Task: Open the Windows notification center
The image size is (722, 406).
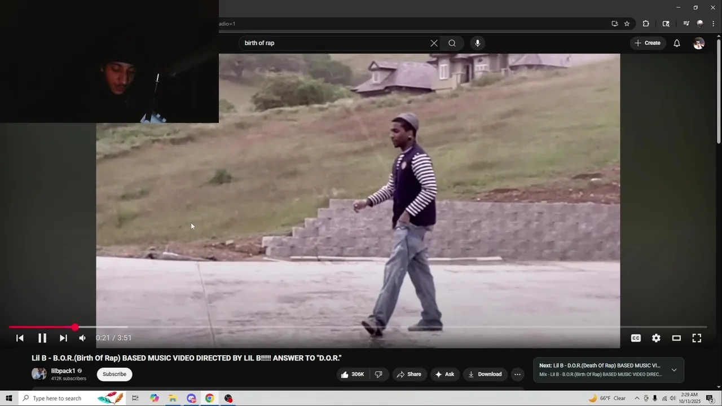Action: 710,398
